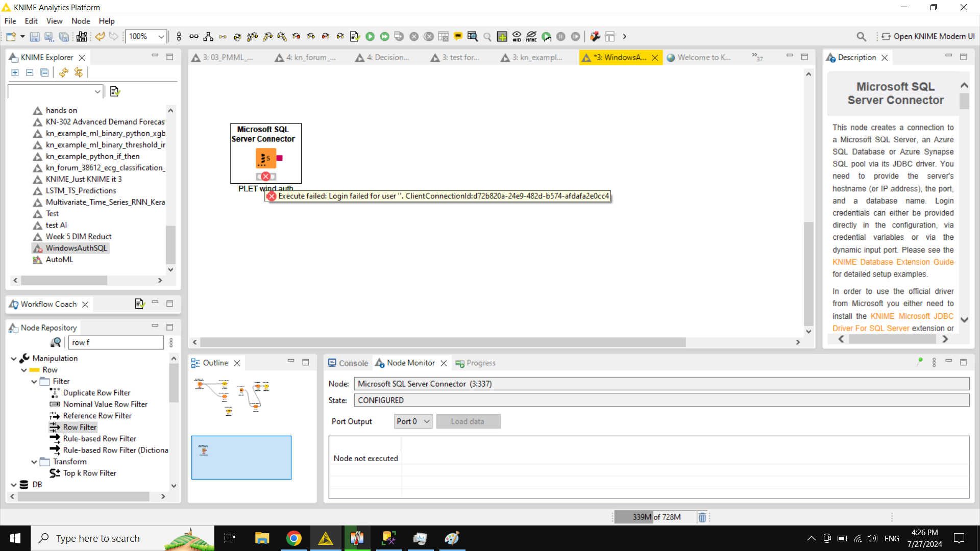This screenshot has height=551, width=980.
Task: Toggle show node IDs icon
Action: [517, 36]
